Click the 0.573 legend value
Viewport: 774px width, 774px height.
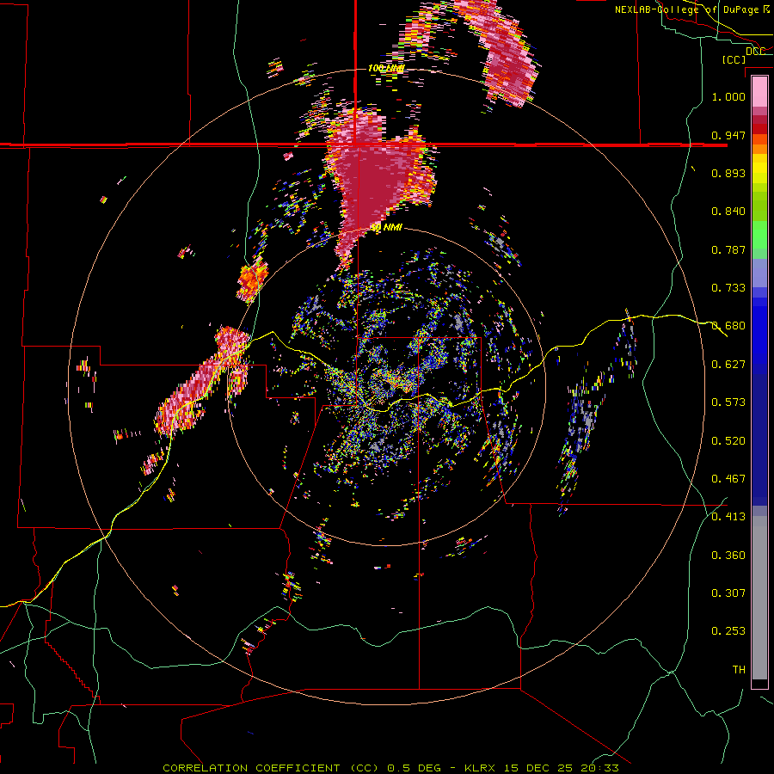click(728, 402)
